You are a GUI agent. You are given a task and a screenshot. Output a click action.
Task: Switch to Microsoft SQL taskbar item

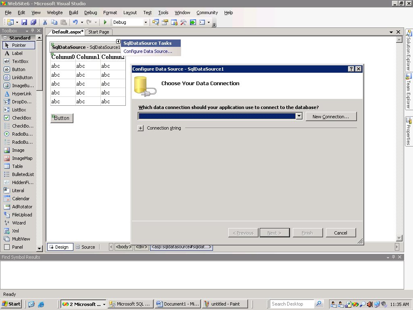pos(131,304)
